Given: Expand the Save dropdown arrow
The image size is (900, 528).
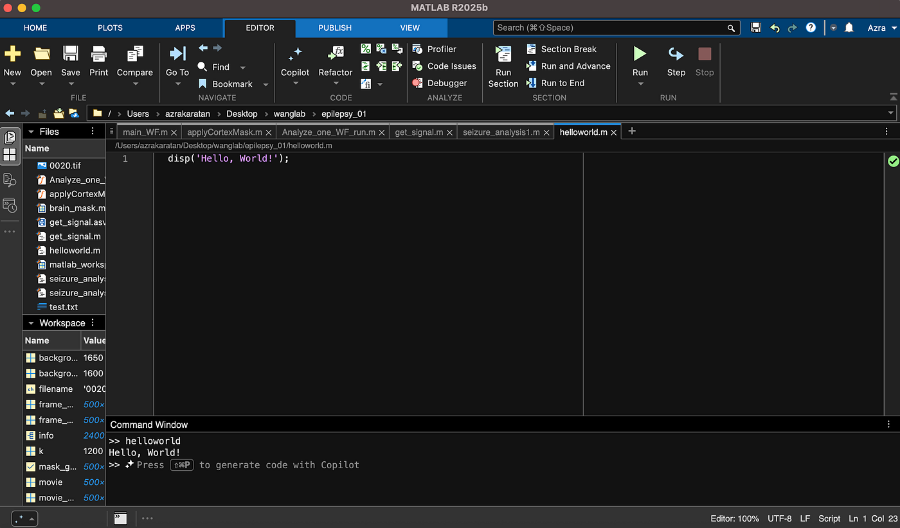Looking at the screenshot, I should click(70, 84).
